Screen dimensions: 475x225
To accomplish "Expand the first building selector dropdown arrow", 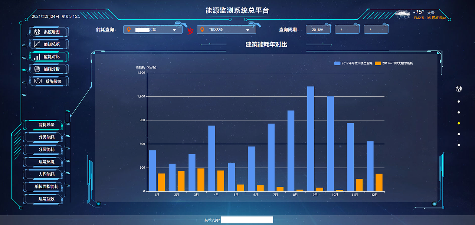I will (x=174, y=29).
